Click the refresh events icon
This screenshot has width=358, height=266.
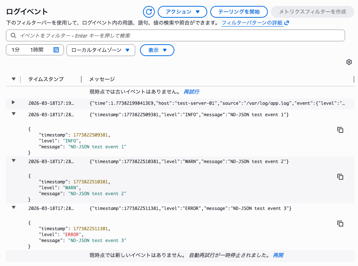149,11
